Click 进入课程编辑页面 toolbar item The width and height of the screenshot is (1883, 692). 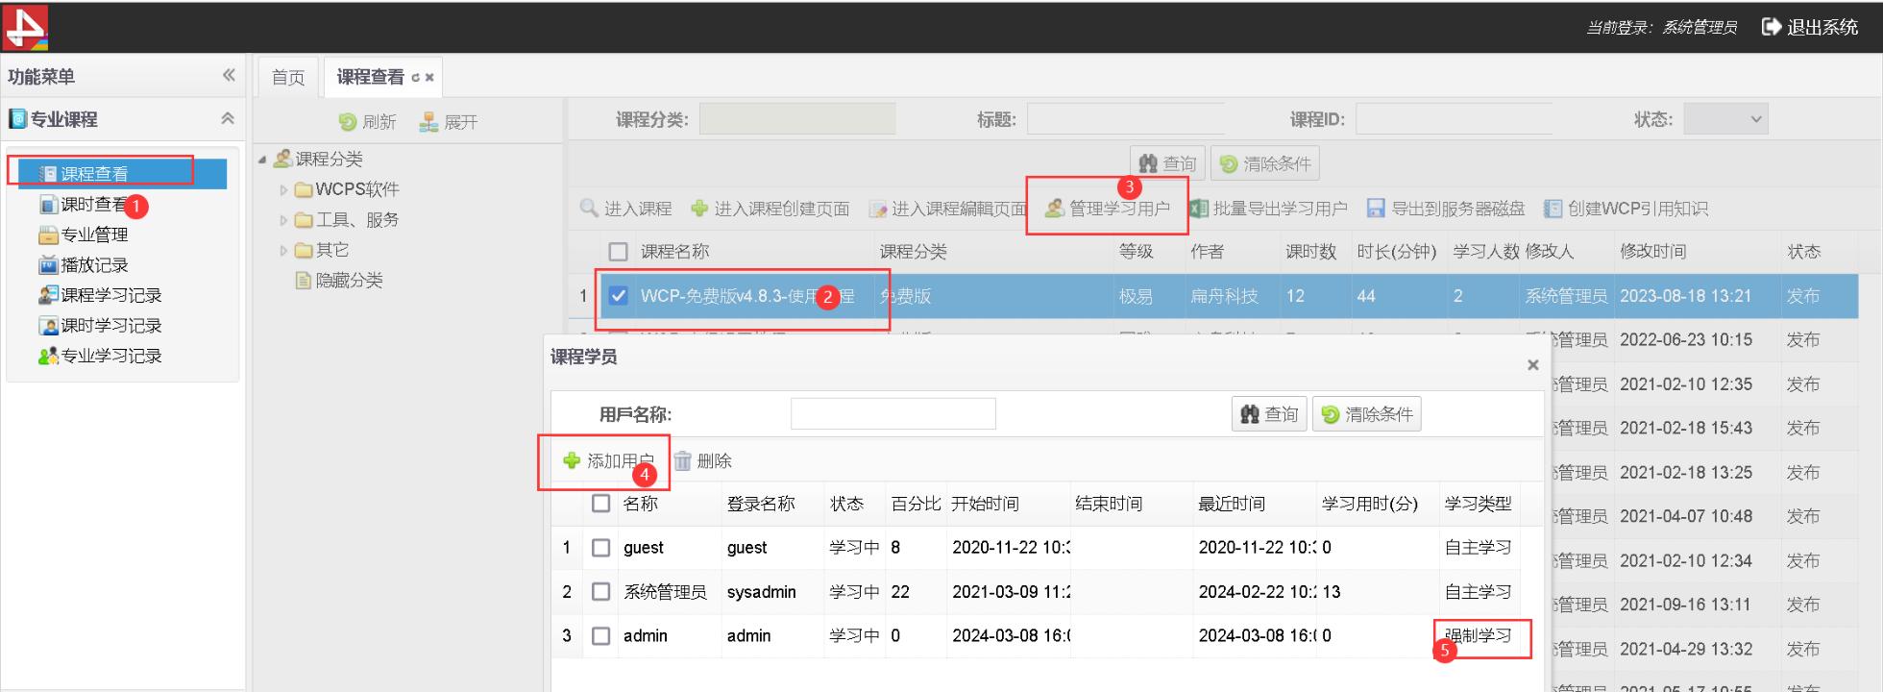(947, 209)
